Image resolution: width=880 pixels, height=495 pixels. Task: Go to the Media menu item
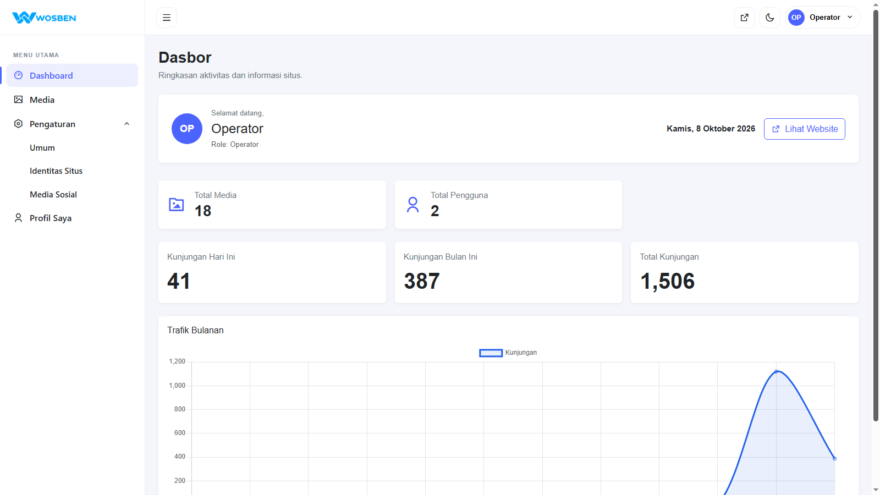(72, 100)
